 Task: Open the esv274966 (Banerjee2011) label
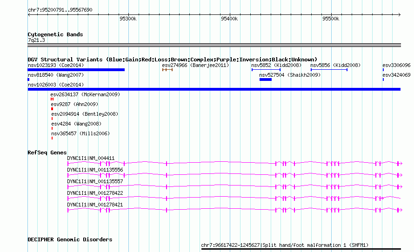point(195,65)
